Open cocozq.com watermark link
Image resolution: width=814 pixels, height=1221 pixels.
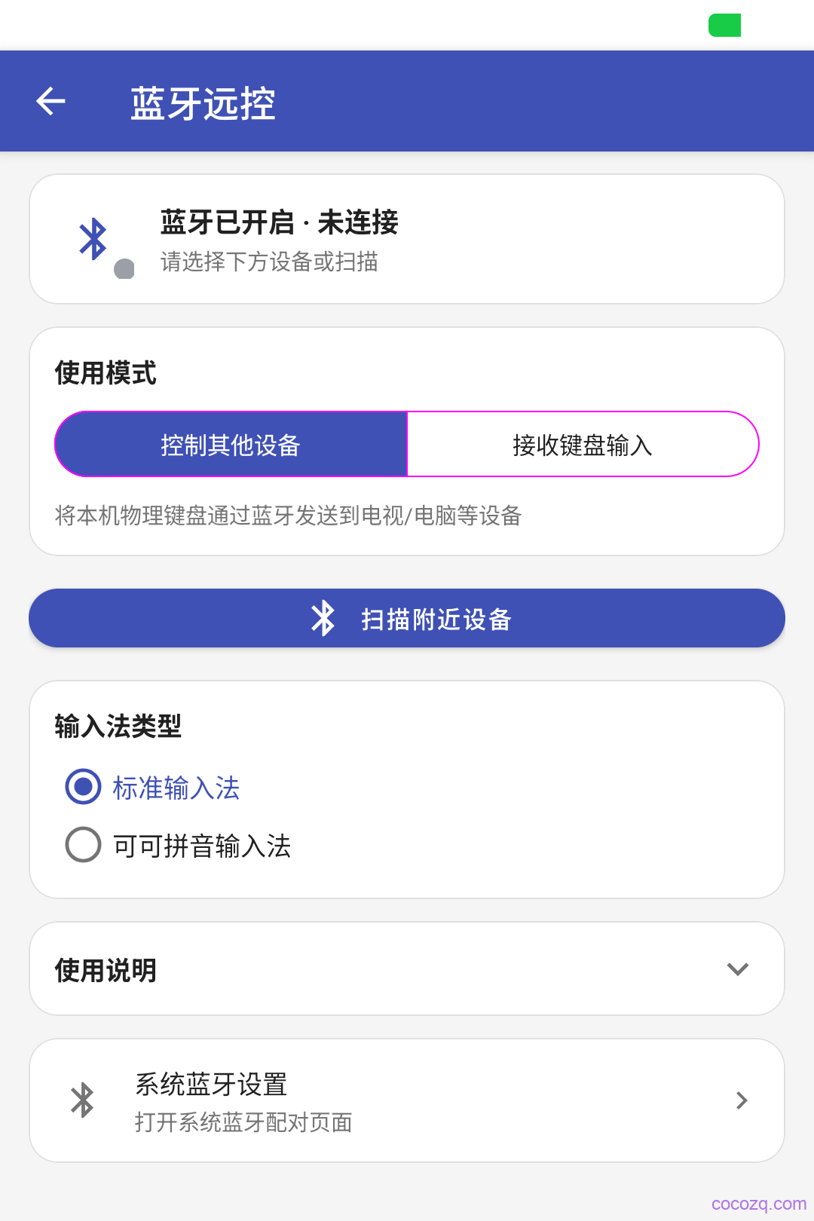coord(758,1204)
